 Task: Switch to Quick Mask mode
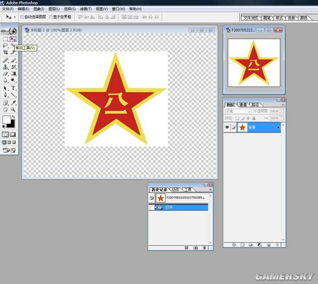[x=13, y=134]
